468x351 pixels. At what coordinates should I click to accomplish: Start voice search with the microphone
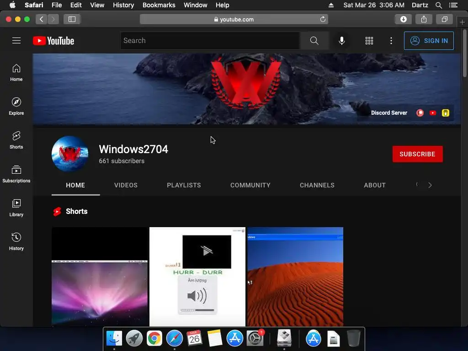342,41
